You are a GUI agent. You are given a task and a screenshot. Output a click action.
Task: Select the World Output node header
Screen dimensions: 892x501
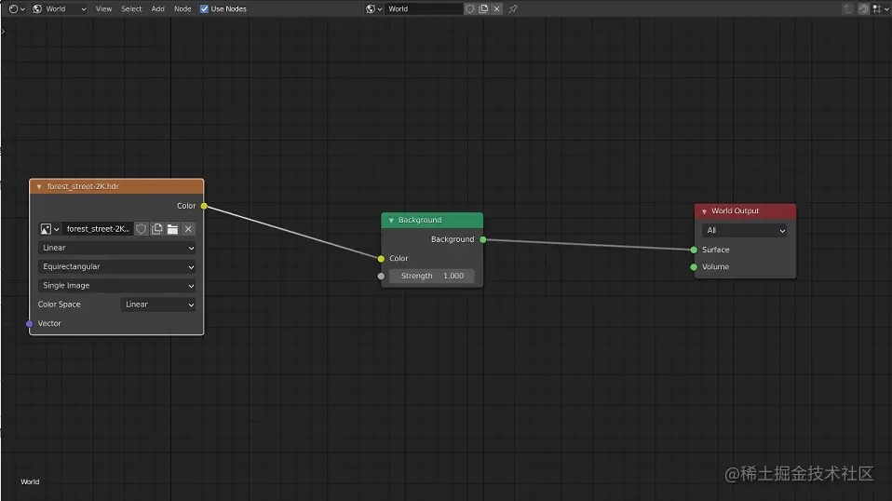point(745,211)
